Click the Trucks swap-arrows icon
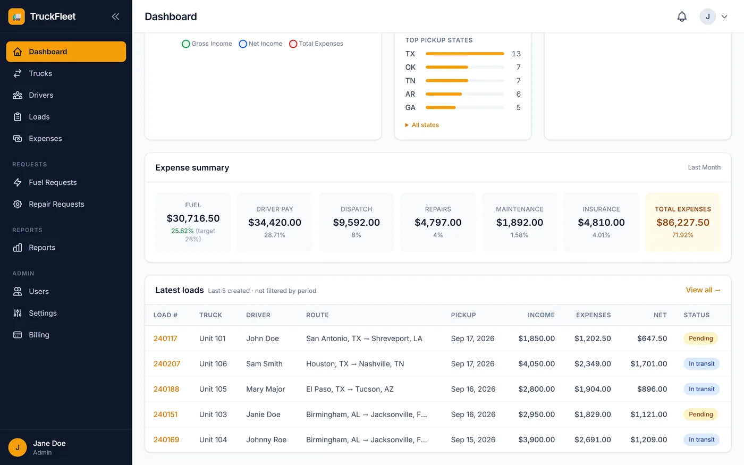 [x=18, y=73]
